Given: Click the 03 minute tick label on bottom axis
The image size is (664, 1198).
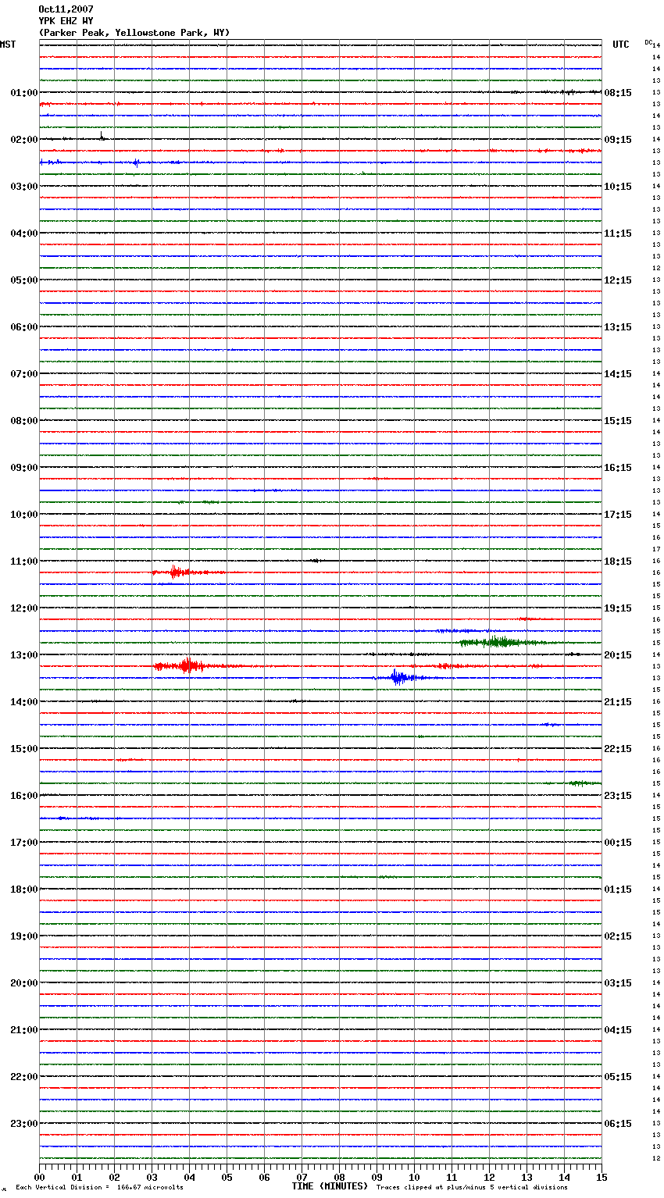Looking at the screenshot, I should 152,1177.
